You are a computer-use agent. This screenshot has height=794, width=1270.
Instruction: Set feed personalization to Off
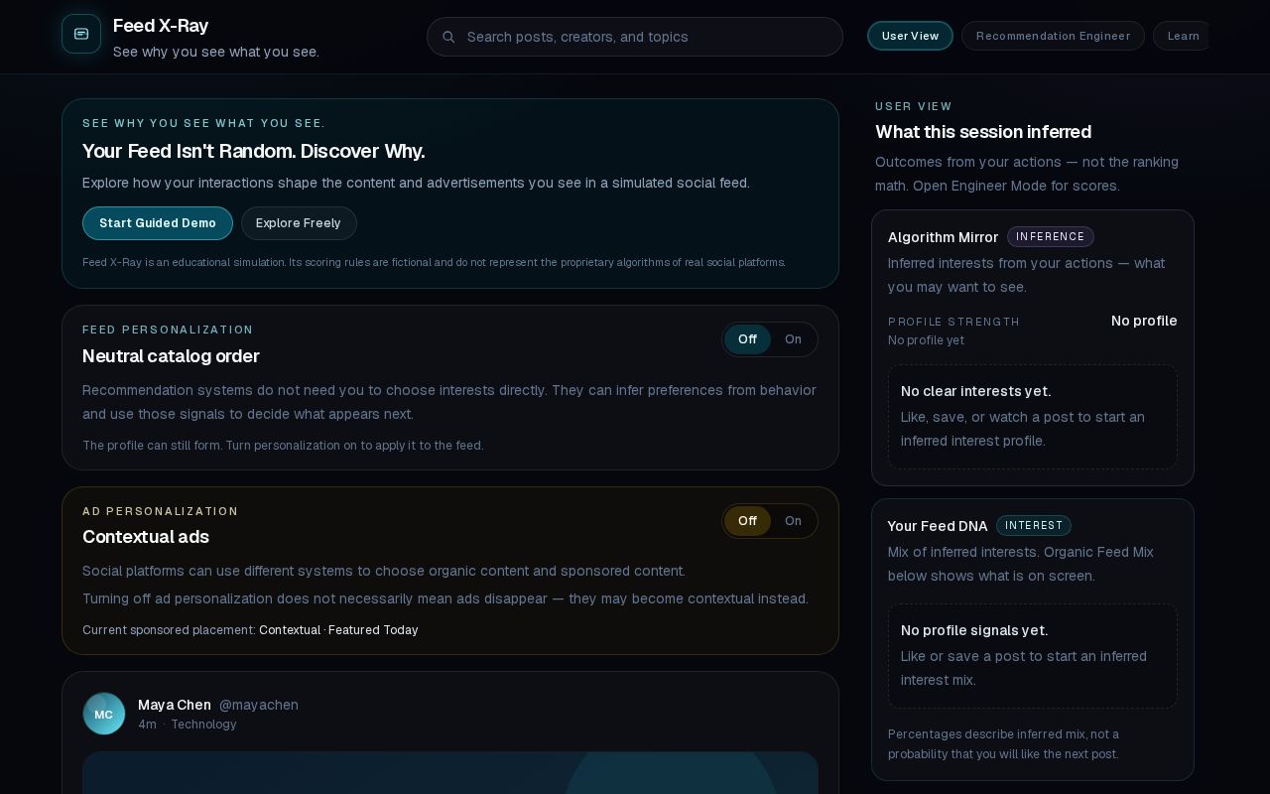(x=747, y=339)
